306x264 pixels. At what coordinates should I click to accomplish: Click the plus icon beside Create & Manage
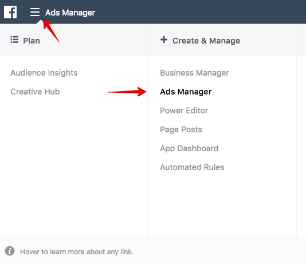pyautogui.click(x=164, y=40)
